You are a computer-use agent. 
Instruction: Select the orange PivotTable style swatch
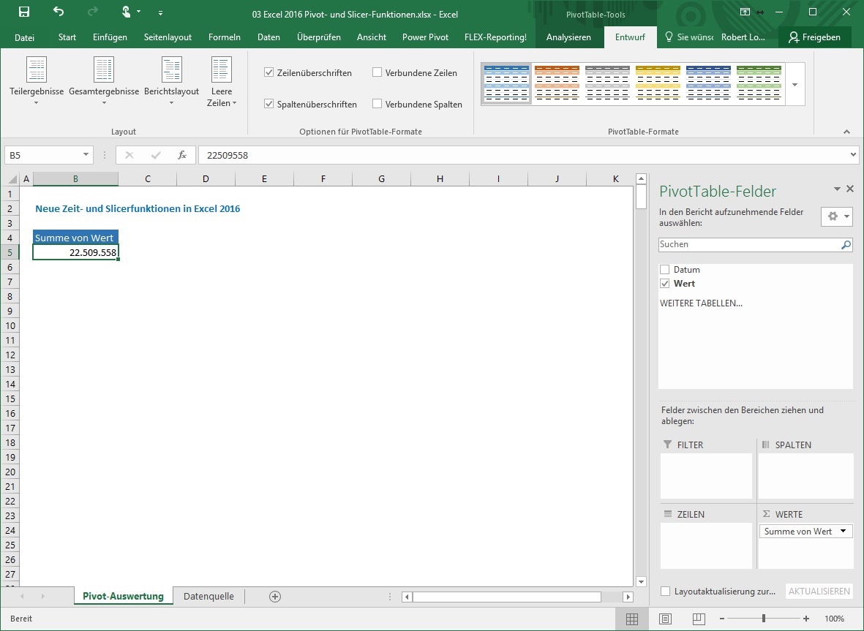[557, 83]
